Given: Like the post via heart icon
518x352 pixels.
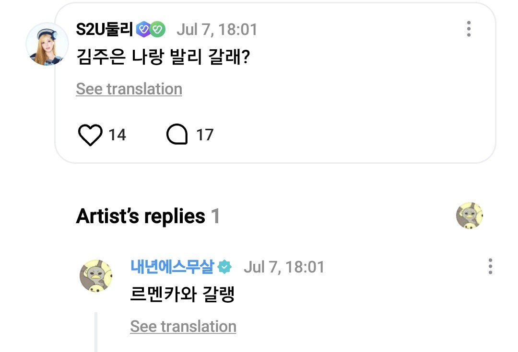Looking at the screenshot, I should (90, 135).
